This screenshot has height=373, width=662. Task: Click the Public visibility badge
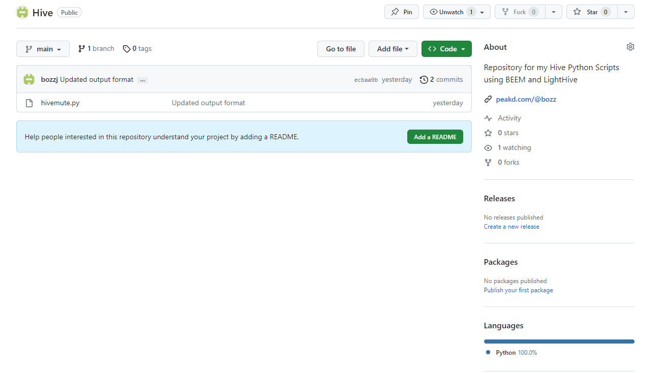(x=70, y=13)
